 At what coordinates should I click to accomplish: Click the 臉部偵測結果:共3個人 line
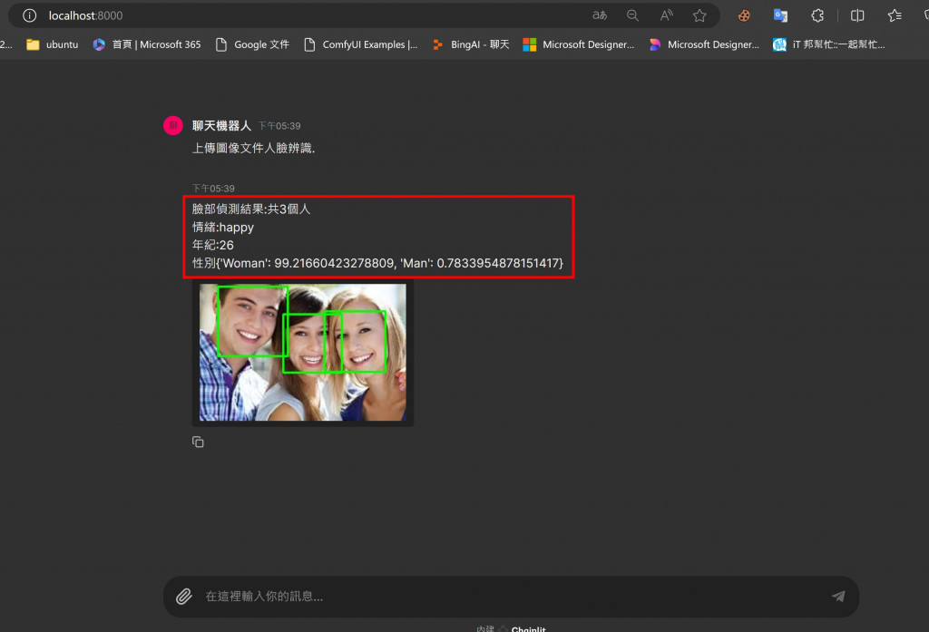pos(251,209)
